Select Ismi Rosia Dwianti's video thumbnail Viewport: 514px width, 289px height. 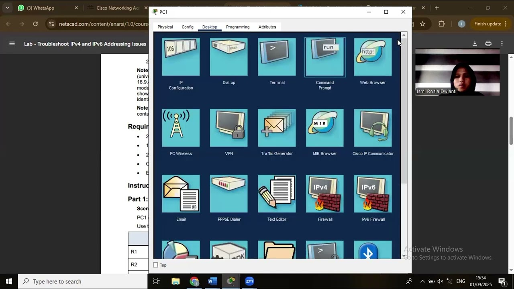(x=457, y=72)
